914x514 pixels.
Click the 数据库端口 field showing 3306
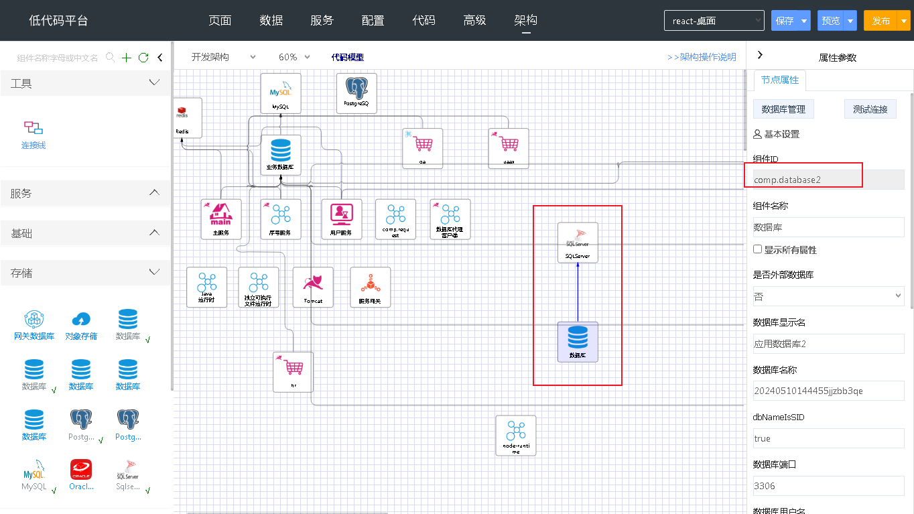coord(829,486)
